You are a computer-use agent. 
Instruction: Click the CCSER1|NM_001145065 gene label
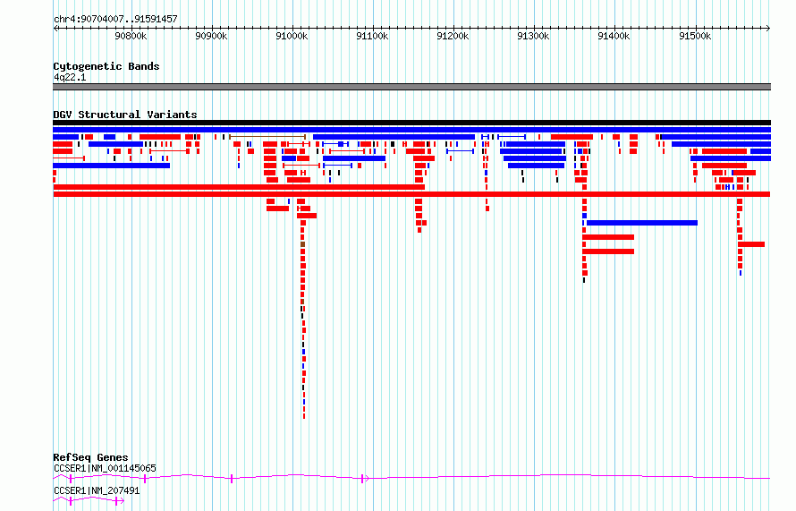(x=105, y=468)
